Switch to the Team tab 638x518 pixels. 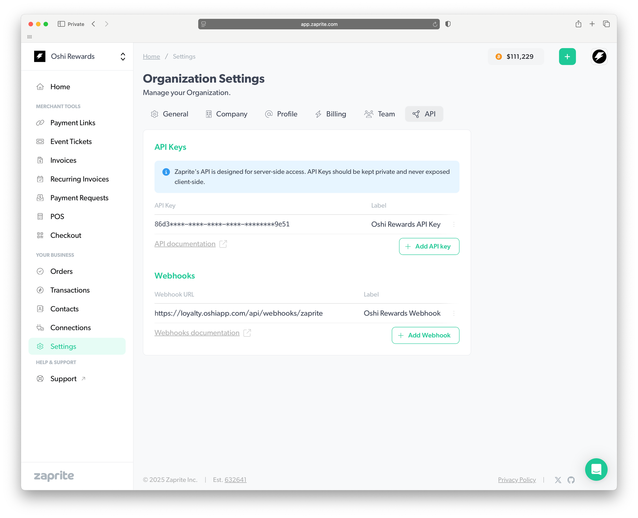(379, 114)
